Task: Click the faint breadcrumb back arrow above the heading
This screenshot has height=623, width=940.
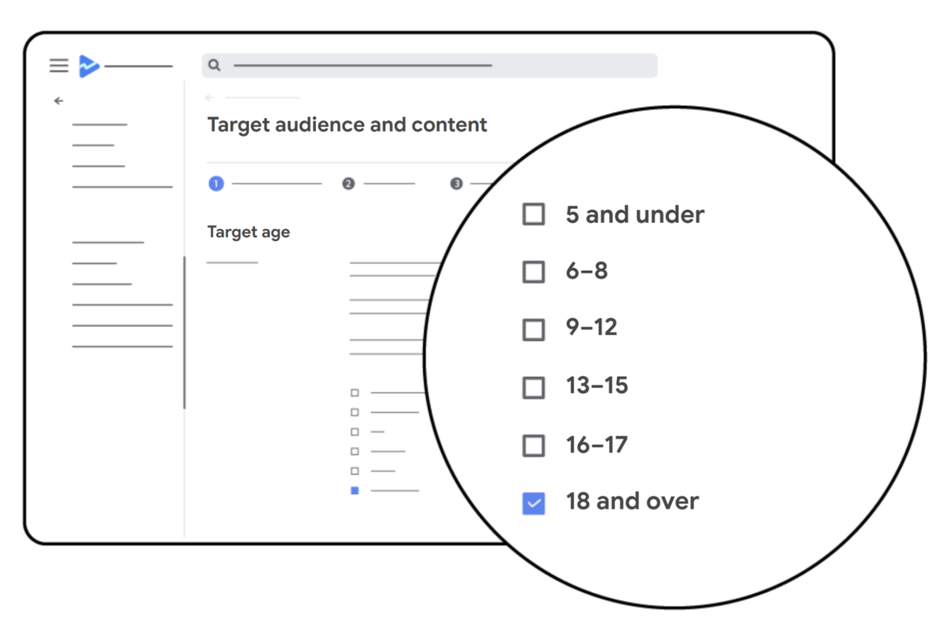Action: [x=209, y=97]
